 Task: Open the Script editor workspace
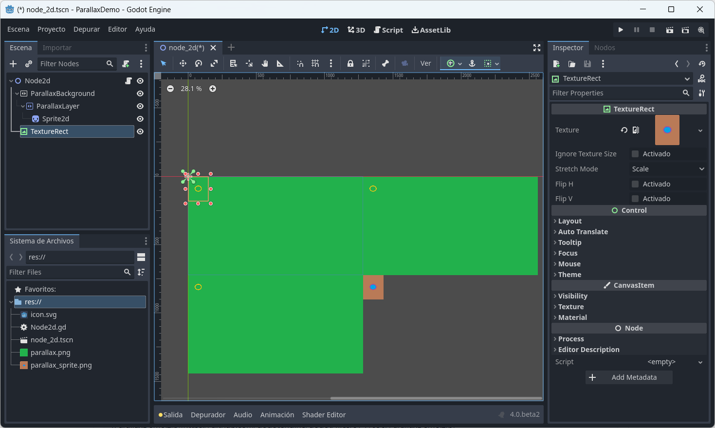click(x=388, y=30)
